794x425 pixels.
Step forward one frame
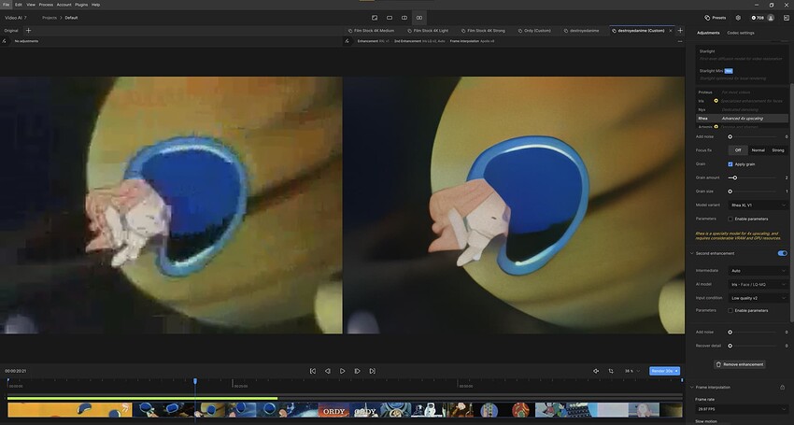[357, 371]
